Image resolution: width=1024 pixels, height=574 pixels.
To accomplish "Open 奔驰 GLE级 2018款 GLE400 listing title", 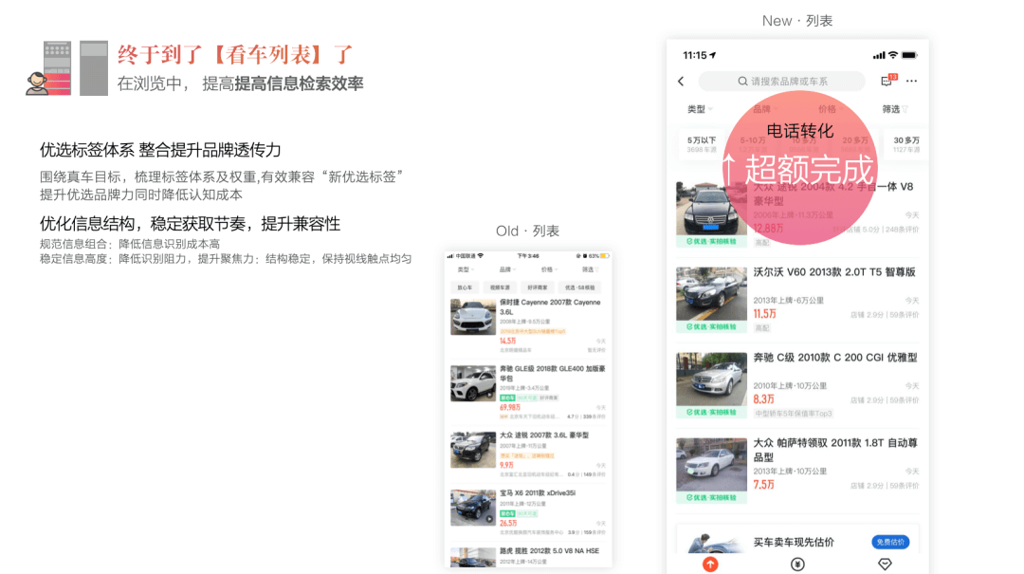I will coord(553,373).
